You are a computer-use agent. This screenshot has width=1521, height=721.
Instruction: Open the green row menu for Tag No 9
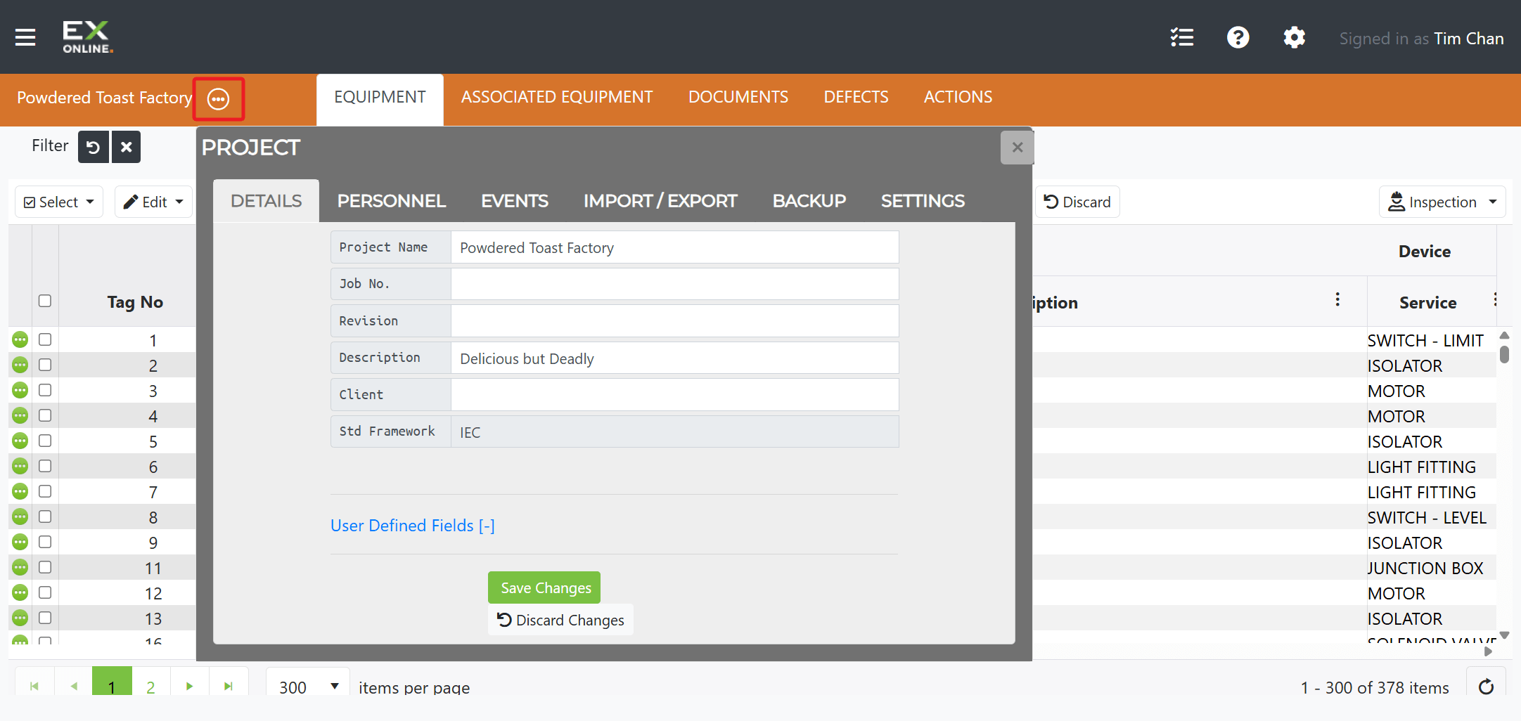pyautogui.click(x=20, y=543)
